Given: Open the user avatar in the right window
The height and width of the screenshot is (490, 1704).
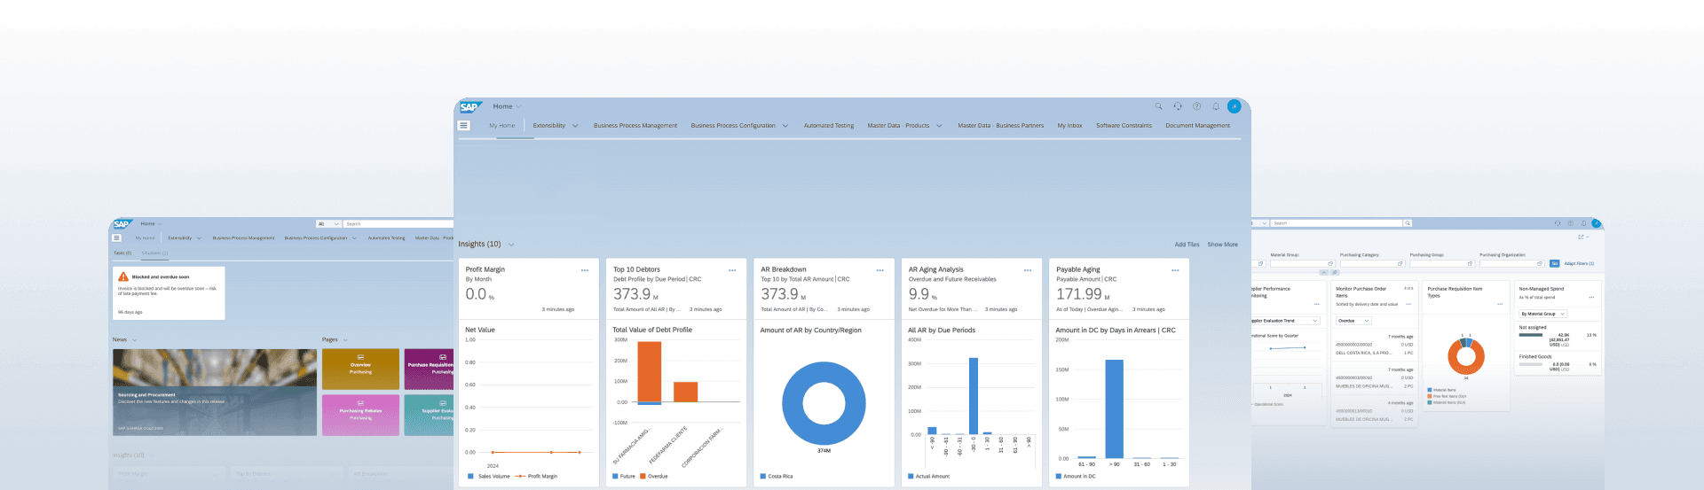Looking at the screenshot, I should [x=1596, y=223].
